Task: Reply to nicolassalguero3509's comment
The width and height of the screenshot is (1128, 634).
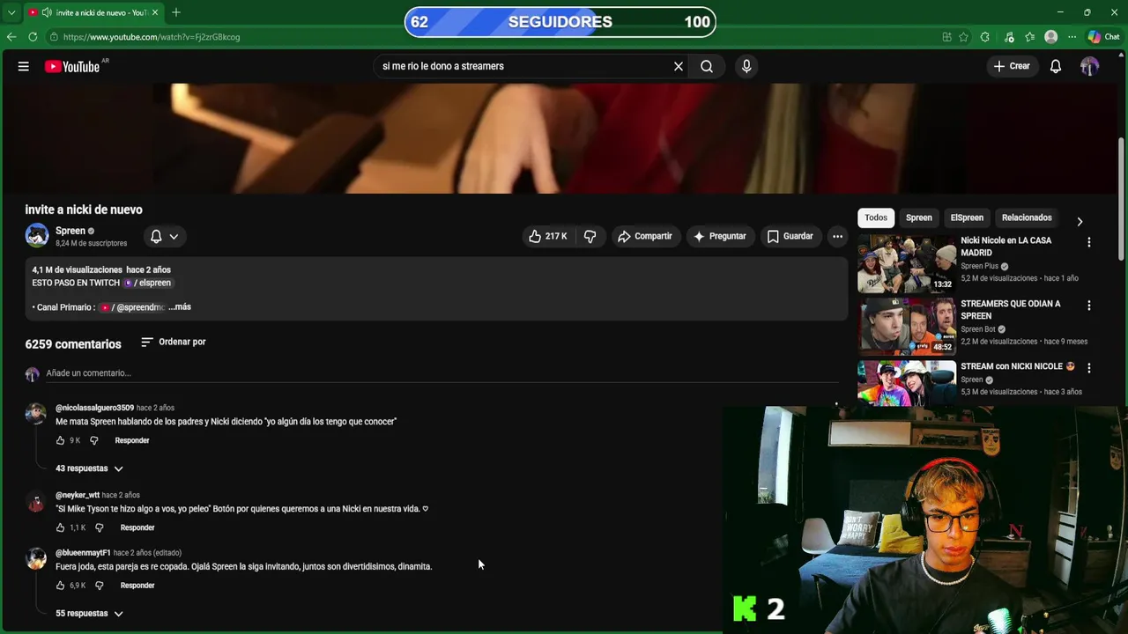Action: coord(132,440)
